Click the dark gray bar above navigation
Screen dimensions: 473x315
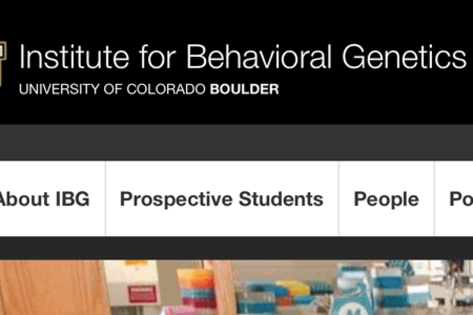coord(236,143)
